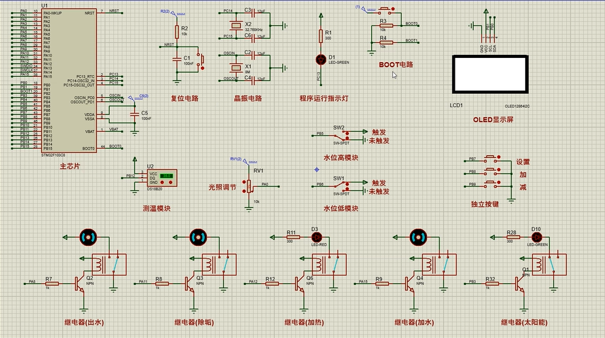Toggle the BOOT circuit switch above R3
Viewport: 605px width, 338px height.
click(x=384, y=10)
